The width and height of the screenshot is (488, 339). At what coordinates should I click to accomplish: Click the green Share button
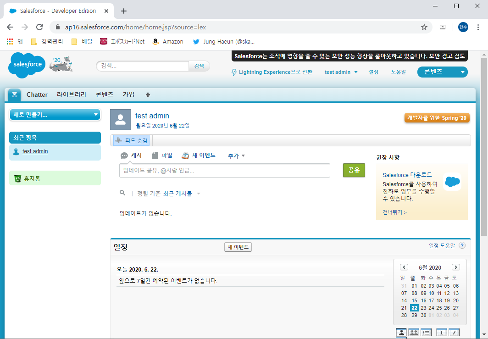(x=354, y=170)
